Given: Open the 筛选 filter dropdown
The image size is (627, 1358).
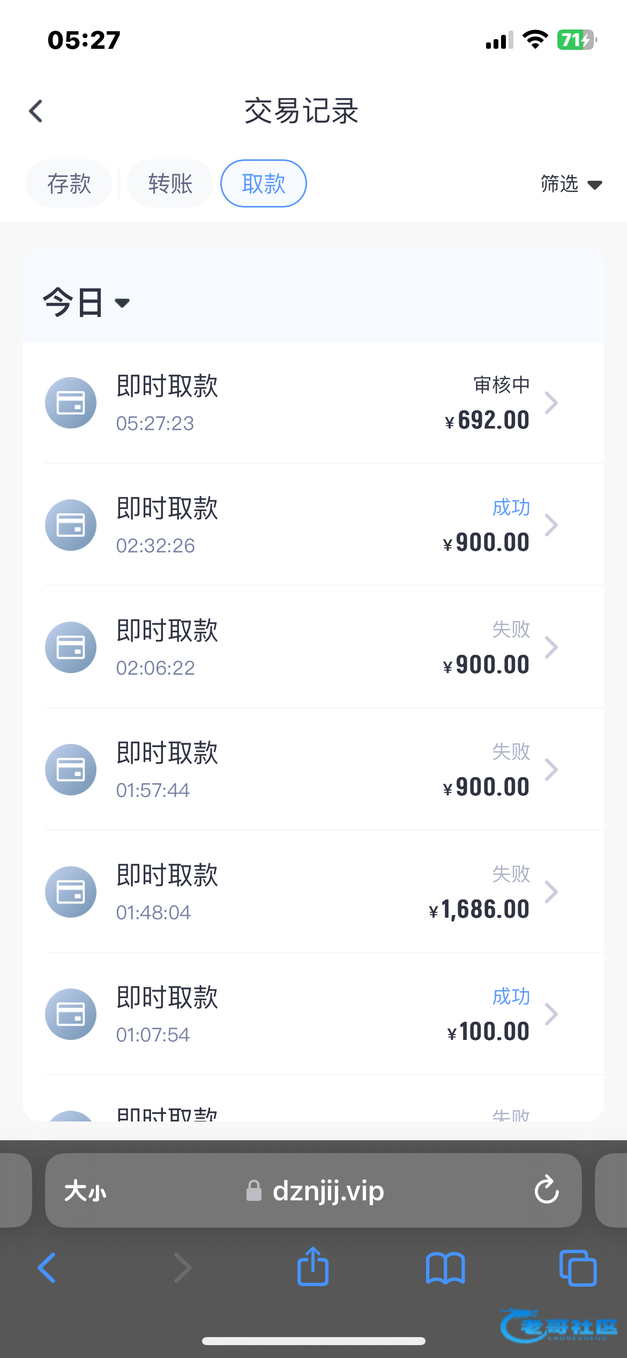Looking at the screenshot, I should [571, 184].
